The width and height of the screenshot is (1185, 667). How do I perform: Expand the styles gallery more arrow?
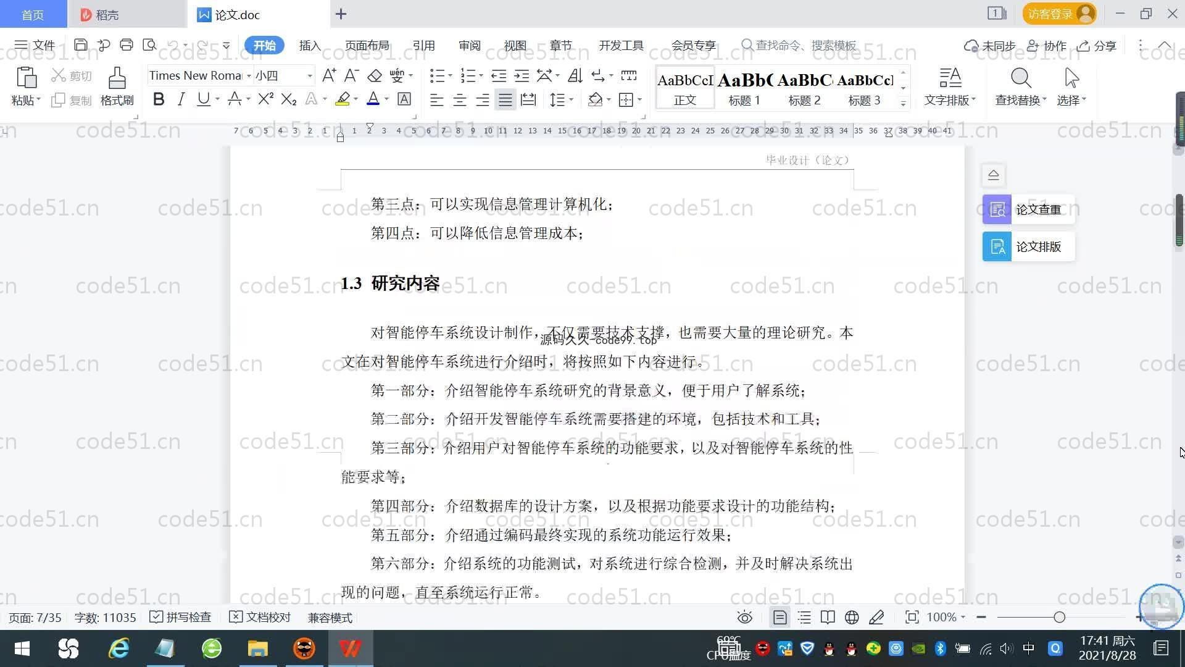click(903, 103)
